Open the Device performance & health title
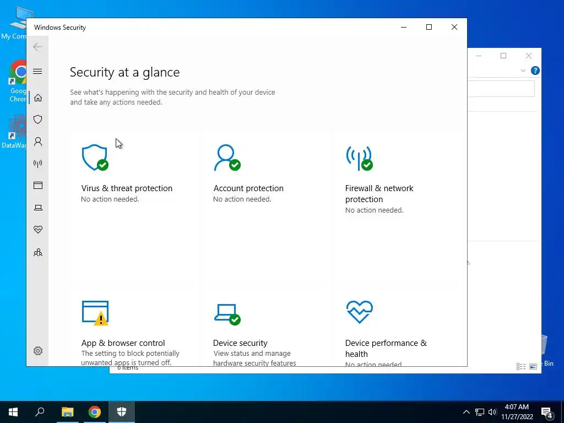Viewport: 564px width, 423px height. click(x=386, y=348)
